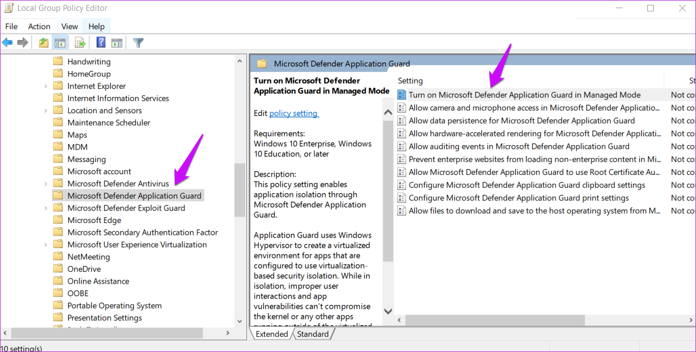Toggle the console tree pane visibility
Viewport: 696px width, 352px height.
pyautogui.click(x=60, y=42)
